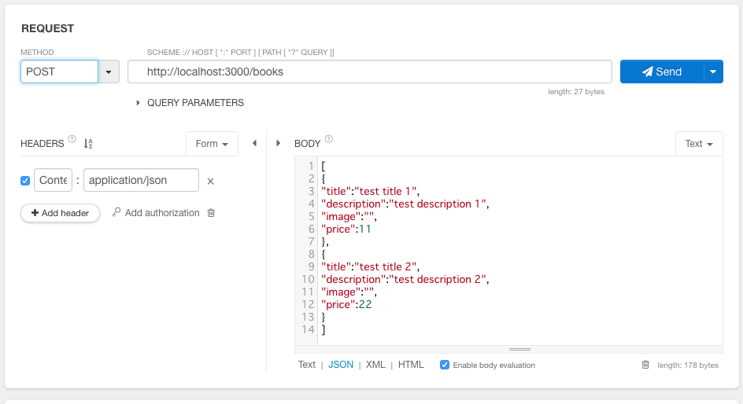The width and height of the screenshot is (743, 404).
Task: Open the POST method dropdown arrow
Action: pyautogui.click(x=109, y=72)
